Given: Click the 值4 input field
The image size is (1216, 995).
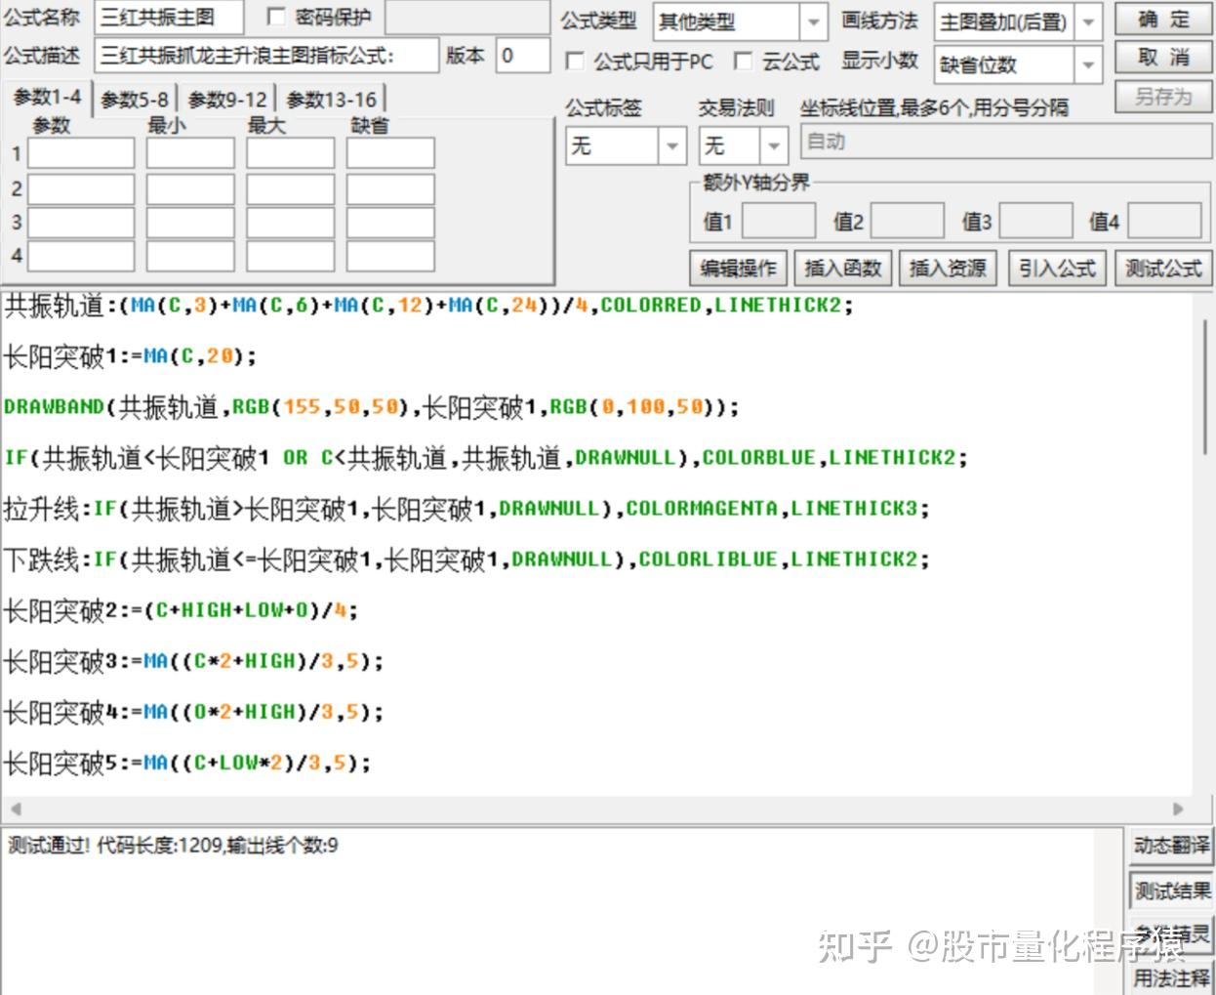Looking at the screenshot, I should [x=1163, y=221].
